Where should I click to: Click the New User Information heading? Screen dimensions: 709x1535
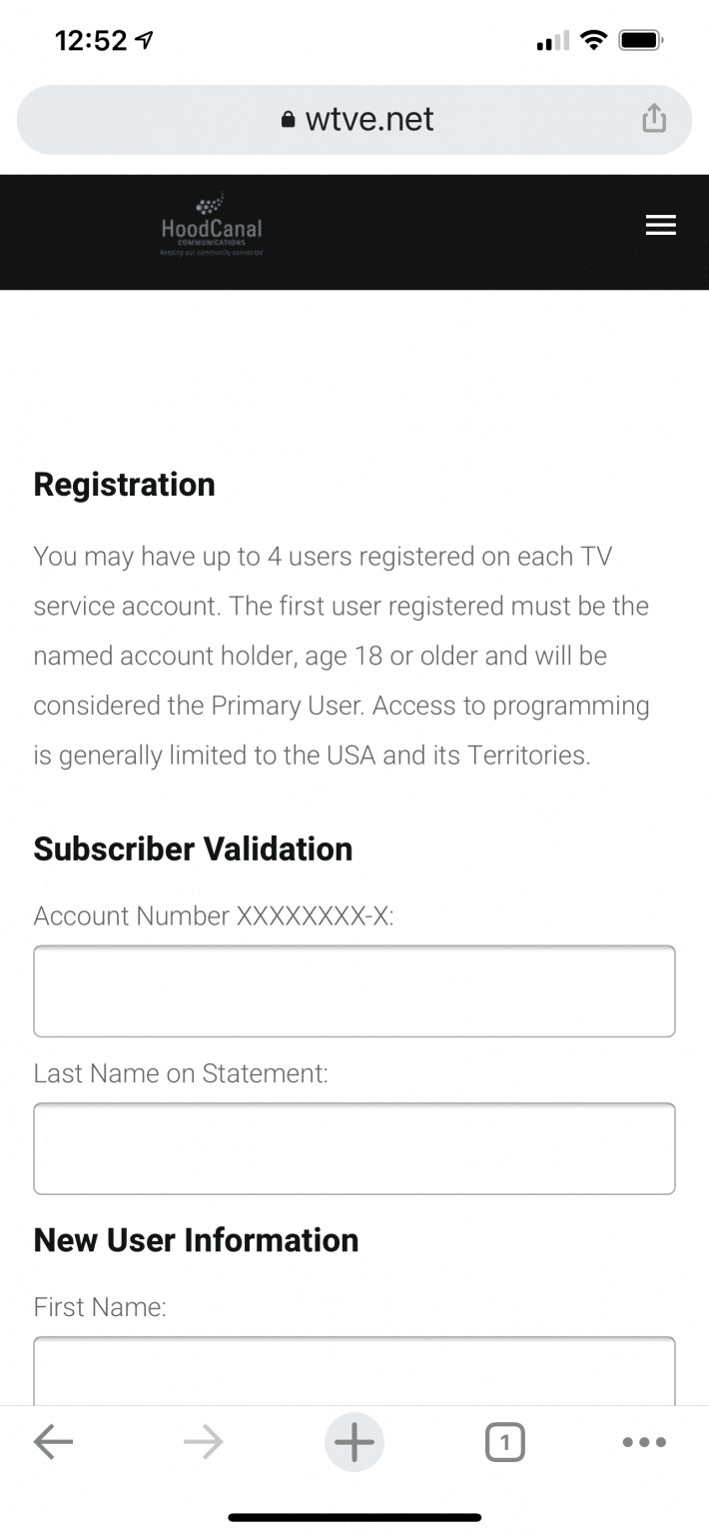[x=197, y=1240]
